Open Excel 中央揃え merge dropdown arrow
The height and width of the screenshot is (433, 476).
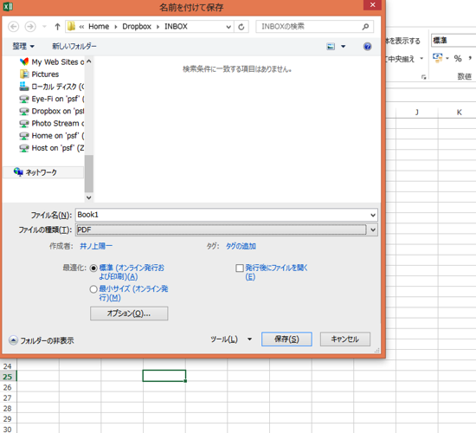coord(421,58)
